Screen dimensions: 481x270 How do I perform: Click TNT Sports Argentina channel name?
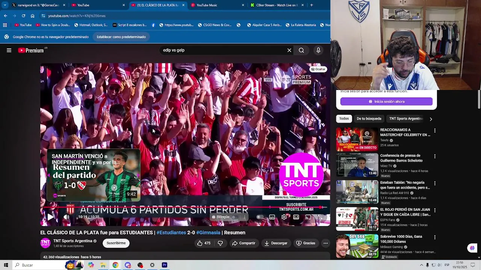coord(73,241)
